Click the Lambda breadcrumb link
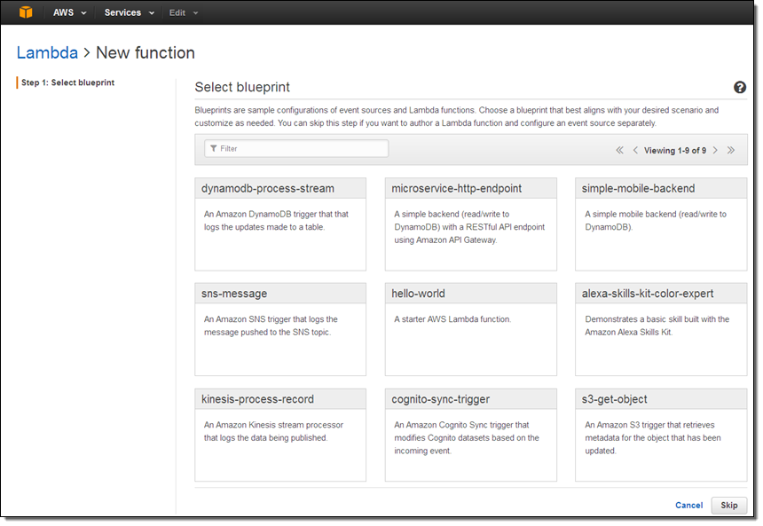This screenshot has width=763, height=526. pyautogui.click(x=47, y=53)
